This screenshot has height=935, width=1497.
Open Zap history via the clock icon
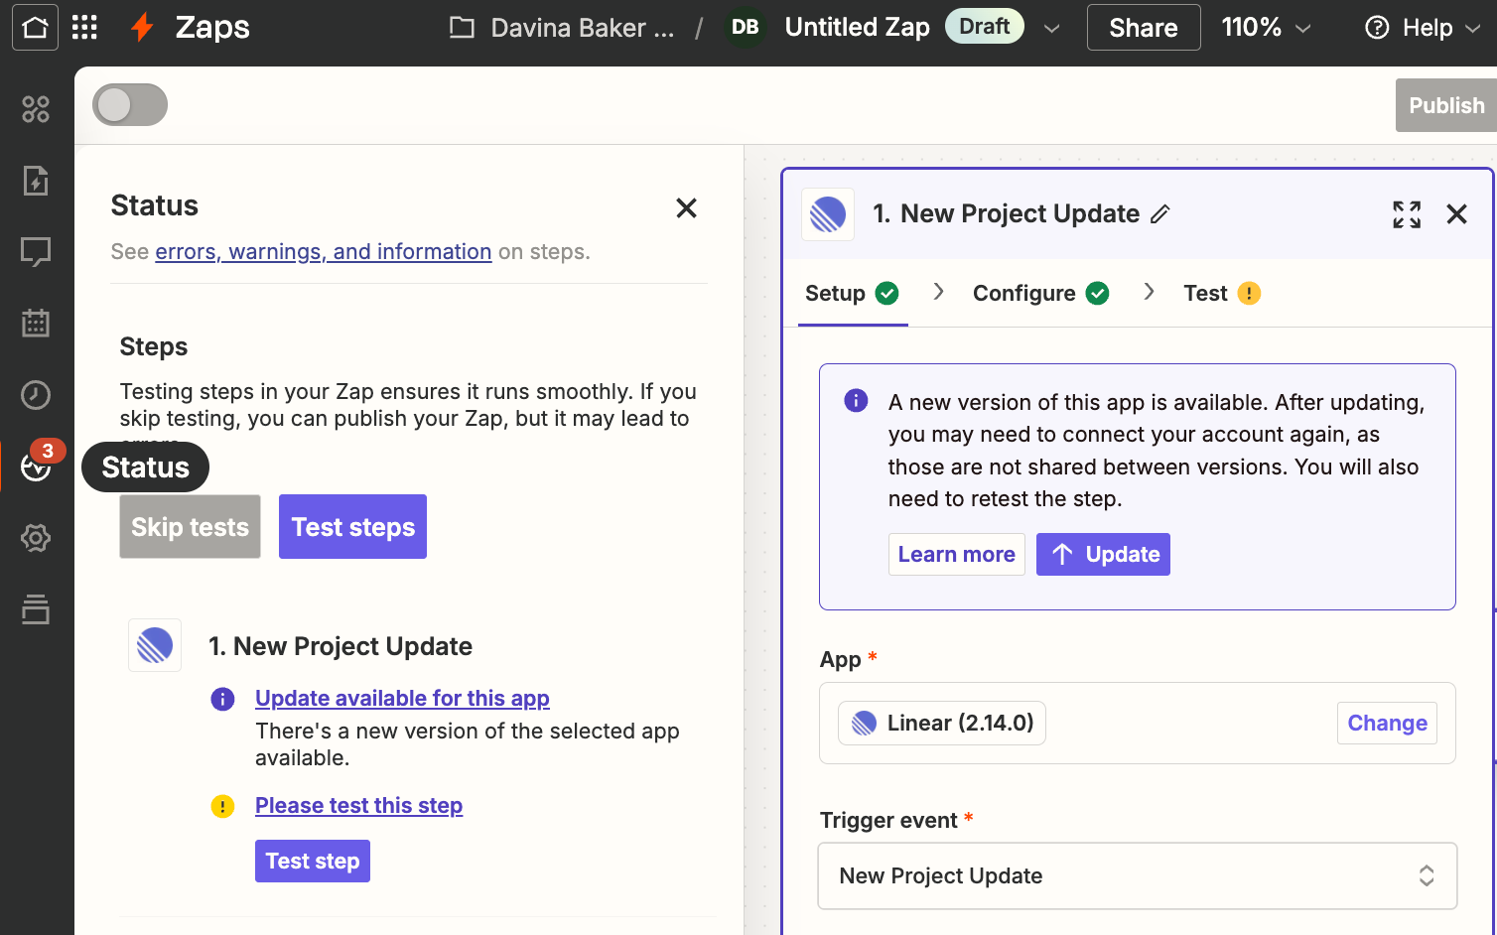click(36, 394)
